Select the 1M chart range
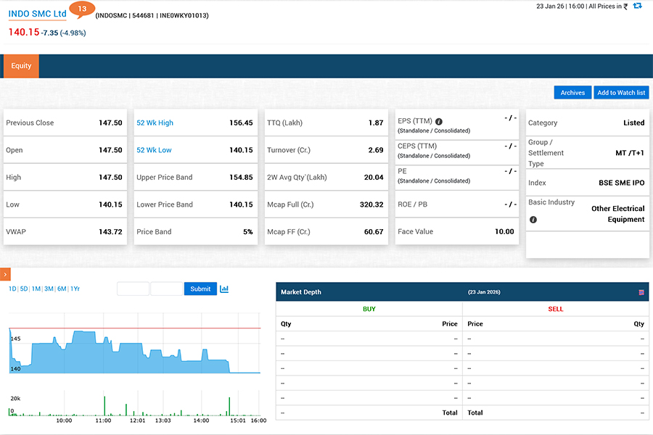 tap(36, 289)
